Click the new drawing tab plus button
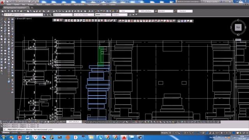The image size is (249, 140). [32, 8]
